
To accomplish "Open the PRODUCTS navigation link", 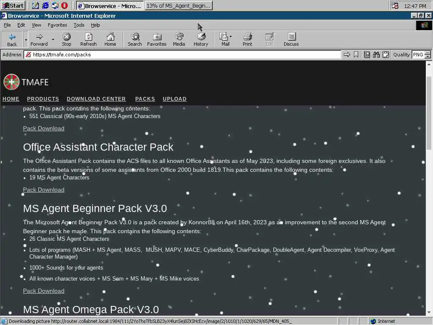I will (x=43, y=99).
